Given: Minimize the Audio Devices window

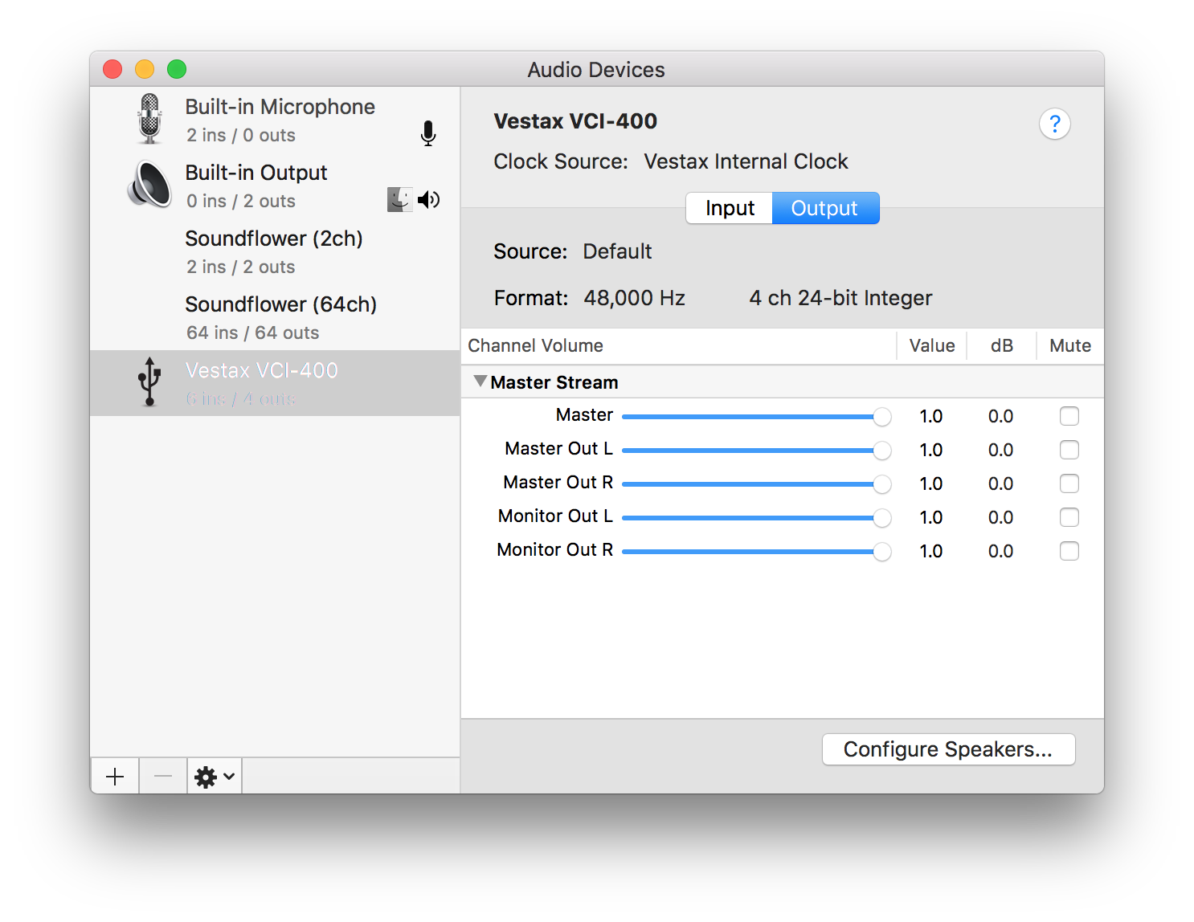Looking at the screenshot, I should 145,69.
